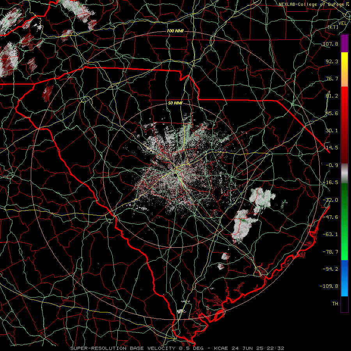The height and width of the screenshot is (351, 351).
Task: Click the -47.6 velocity scale value
Action: coord(330,217)
